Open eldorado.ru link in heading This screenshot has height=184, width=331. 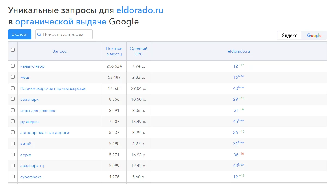tap(140, 10)
